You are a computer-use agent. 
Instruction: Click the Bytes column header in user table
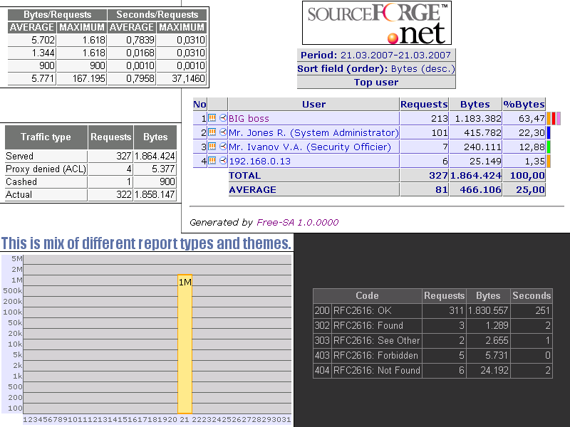475,104
